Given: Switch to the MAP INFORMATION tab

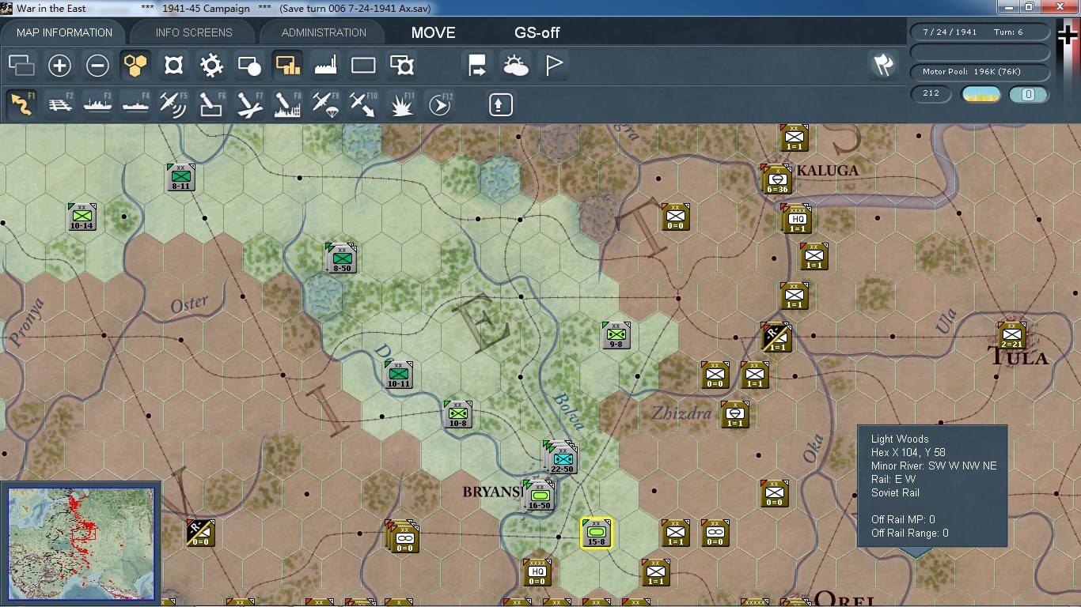Looking at the screenshot, I should 65,32.
